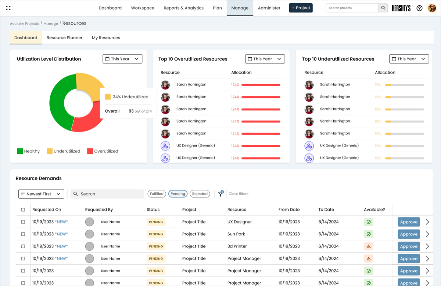
Task: Open the help question mark icon
Action: coord(419,8)
